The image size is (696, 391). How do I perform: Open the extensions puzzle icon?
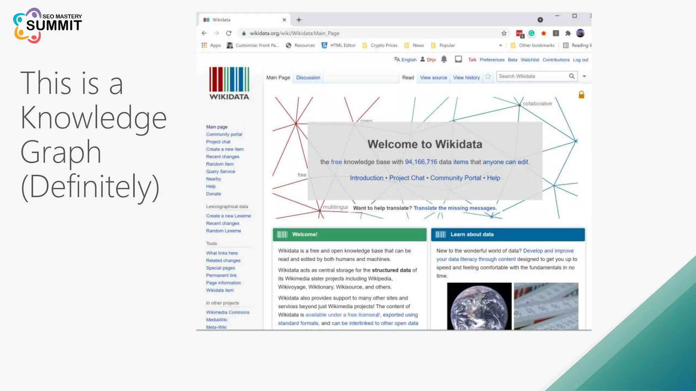[x=568, y=33]
